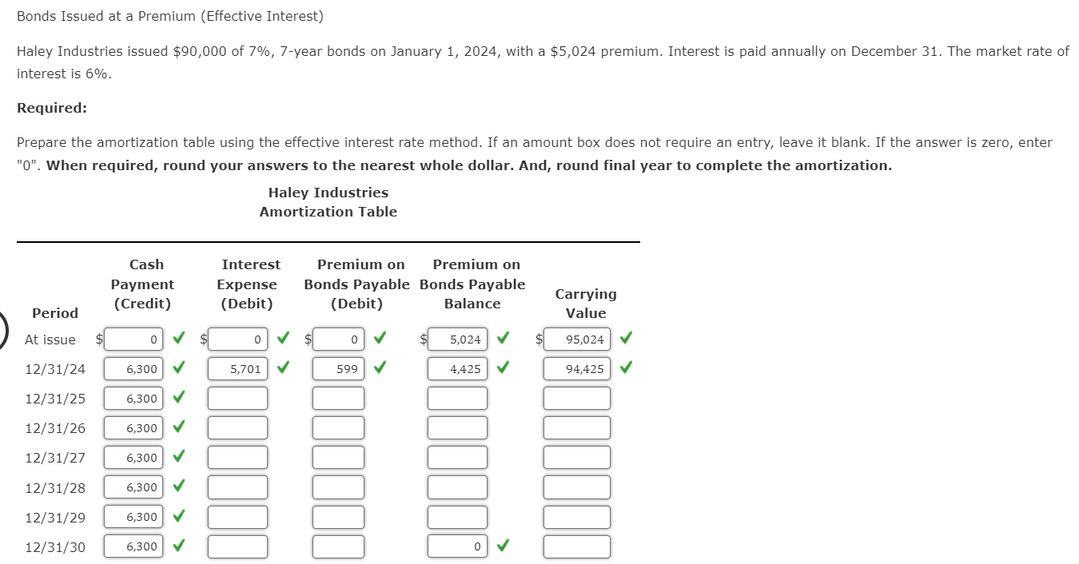The height and width of the screenshot is (564, 1079).
Task: Select the premium debit field for 12/31/26
Action: (338, 427)
